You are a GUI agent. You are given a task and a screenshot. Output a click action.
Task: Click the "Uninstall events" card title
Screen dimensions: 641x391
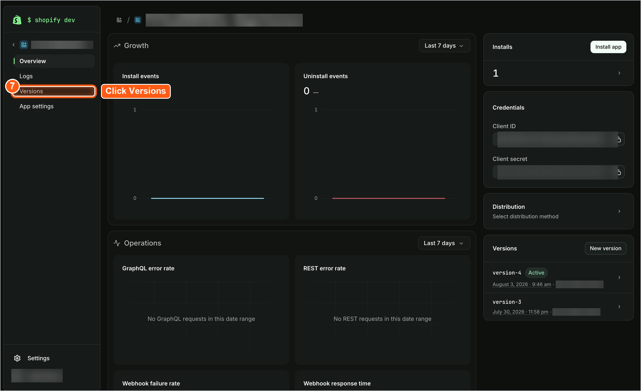pyautogui.click(x=325, y=76)
